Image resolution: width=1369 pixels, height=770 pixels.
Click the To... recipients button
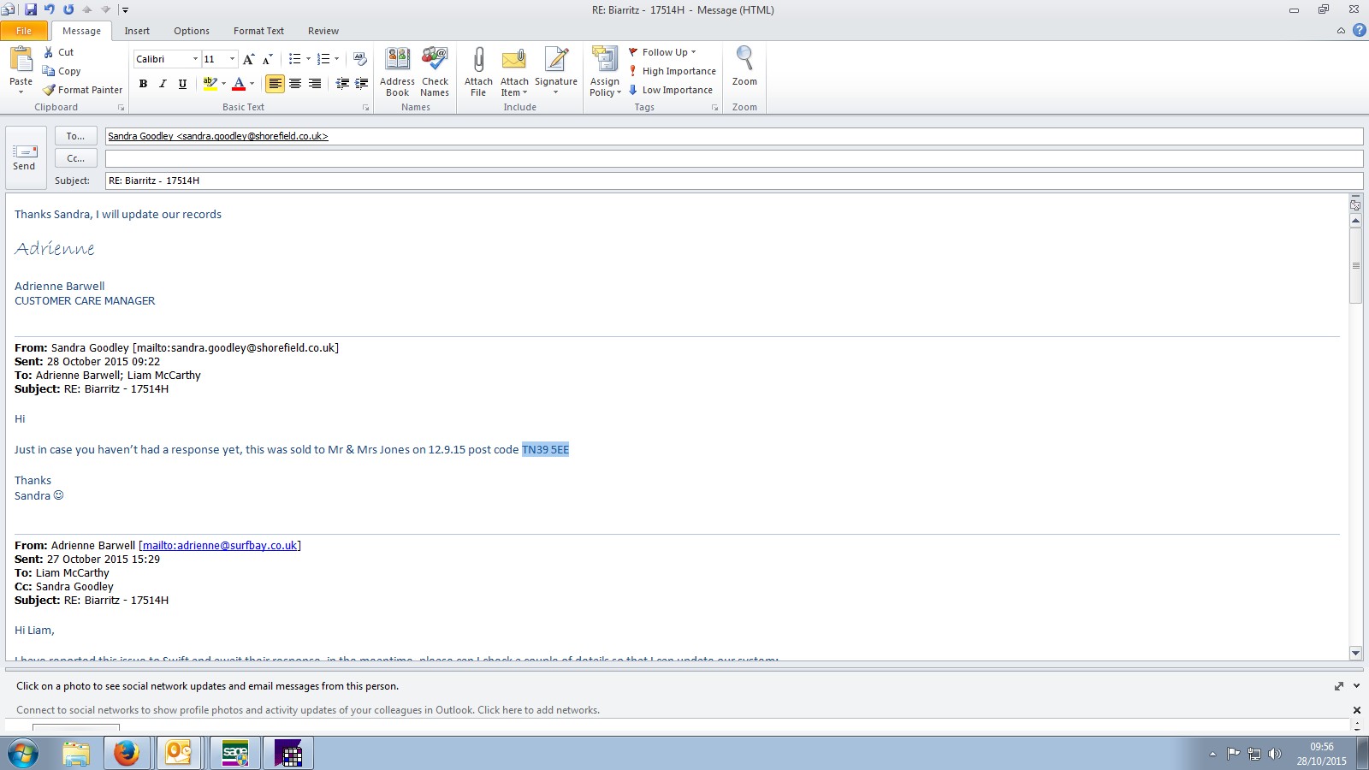tap(75, 136)
